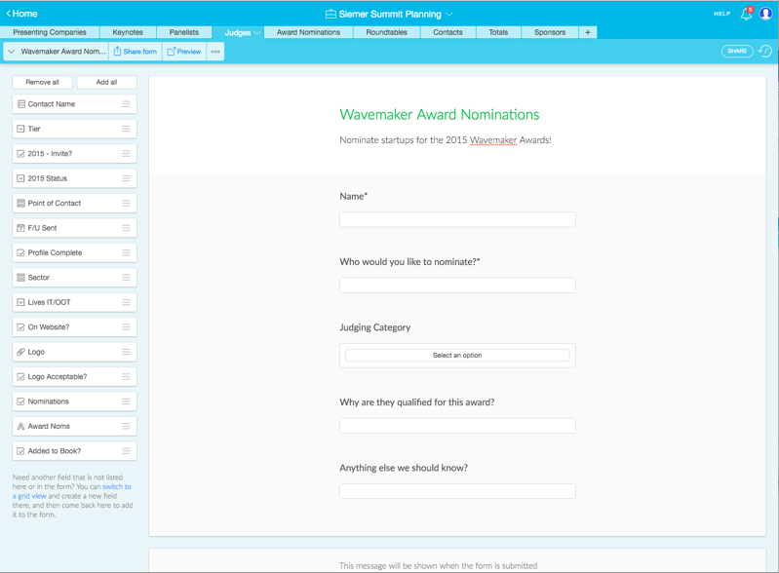Click the Share form button label
779x573 pixels.
click(x=139, y=52)
